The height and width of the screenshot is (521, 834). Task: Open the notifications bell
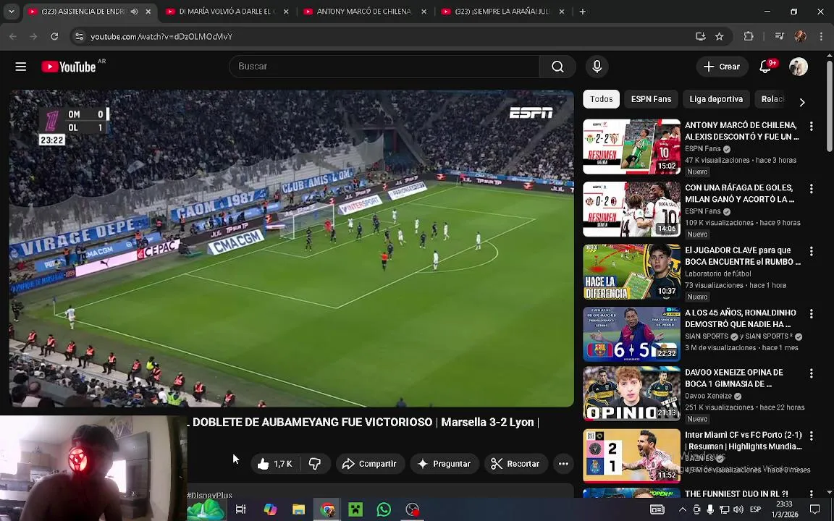[765, 67]
